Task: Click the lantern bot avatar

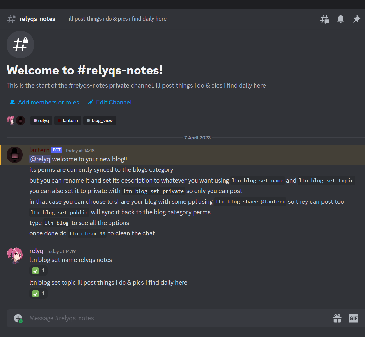Action: [x=15, y=155]
